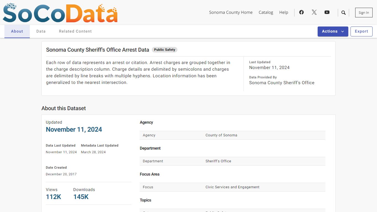Click the search magnifier icon
This screenshot has height=212, width=377.
(344, 13)
